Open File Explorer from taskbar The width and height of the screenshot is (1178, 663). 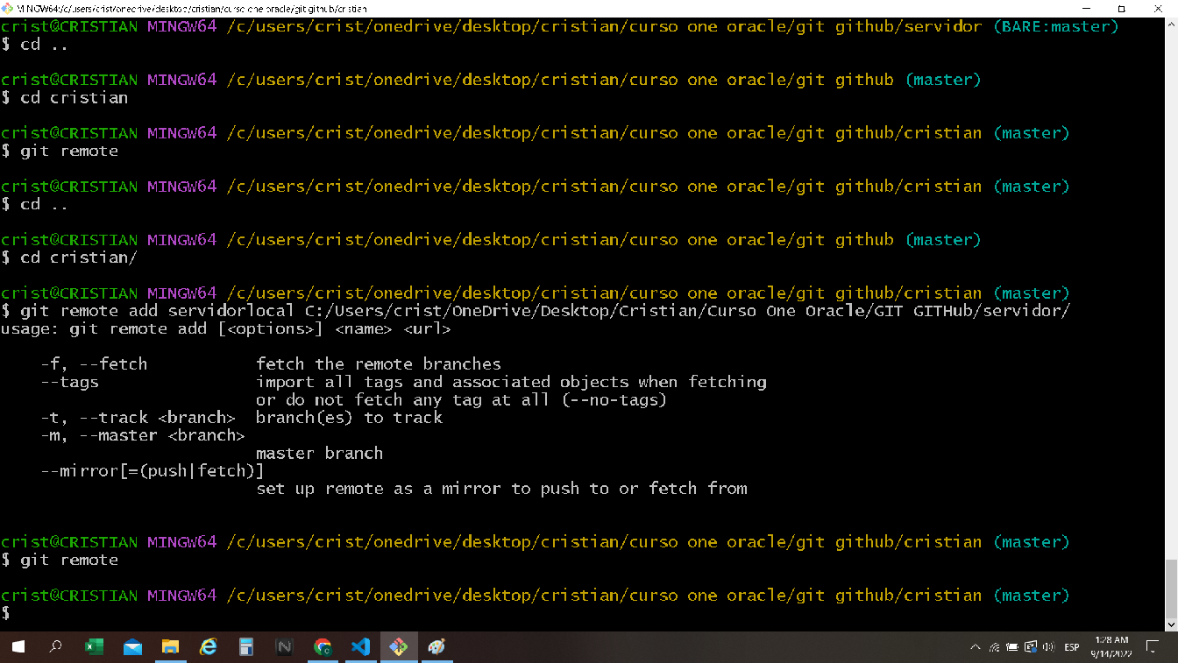[170, 647]
